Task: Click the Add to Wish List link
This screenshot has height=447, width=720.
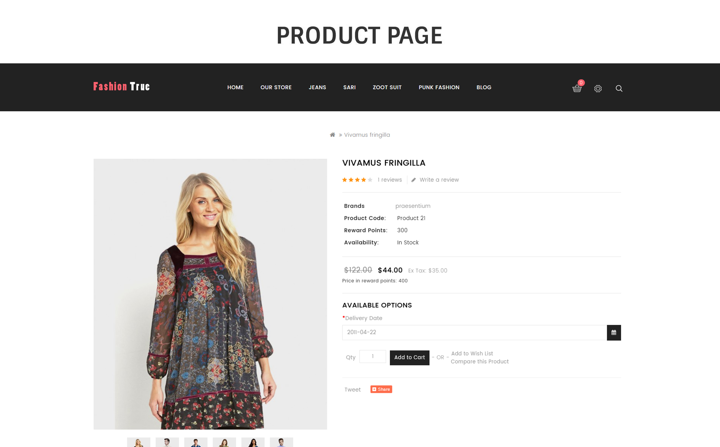Action: coord(472,354)
